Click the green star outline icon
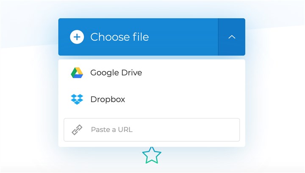 coord(152,155)
